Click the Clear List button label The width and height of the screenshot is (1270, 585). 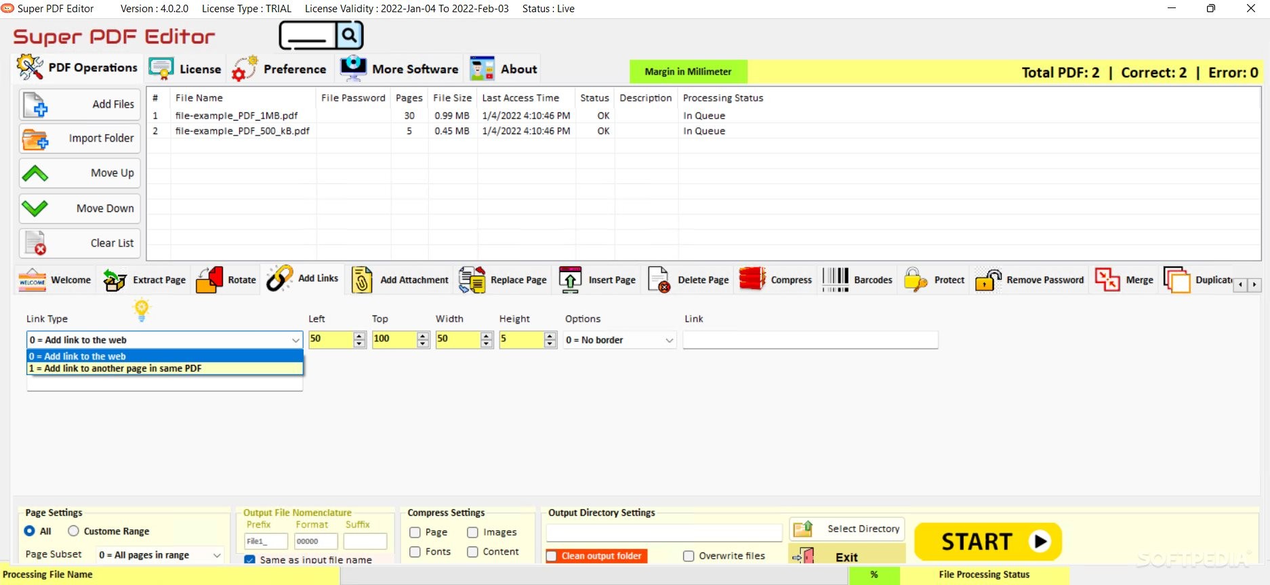click(x=112, y=243)
